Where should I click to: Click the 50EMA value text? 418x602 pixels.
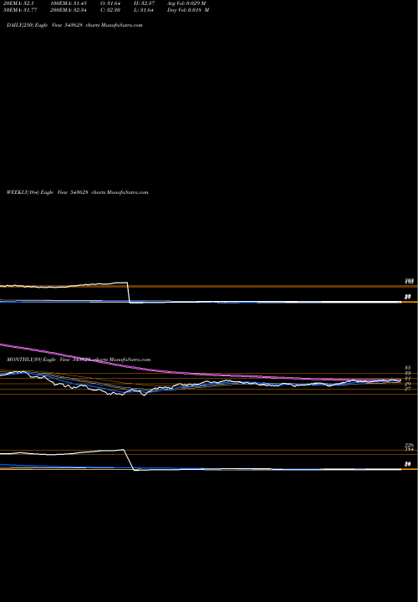click(x=20, y=10)
